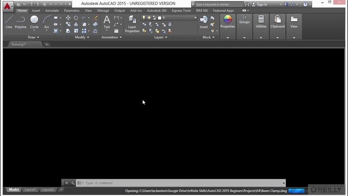This screenshot has height=196, width=348.
Task: Click the Explode tool icon
Action: click(96, 24)
